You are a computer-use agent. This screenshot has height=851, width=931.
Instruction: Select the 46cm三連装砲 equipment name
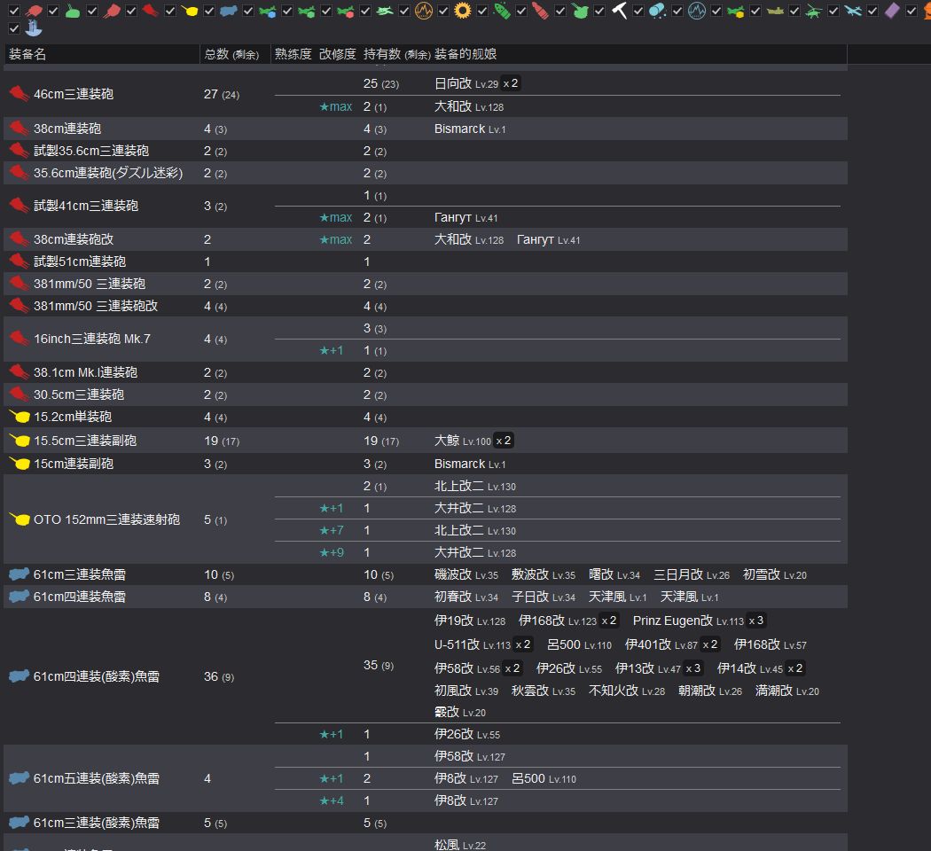pyautogui.click(x=74, y=94)
